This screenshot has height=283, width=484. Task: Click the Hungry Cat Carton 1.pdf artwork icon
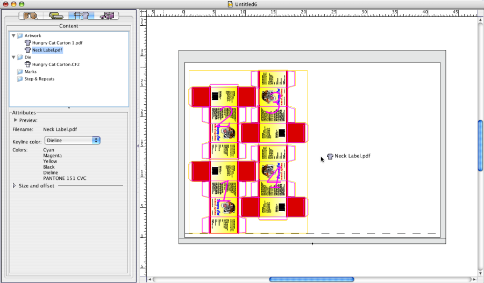click(x=28, y=43)
